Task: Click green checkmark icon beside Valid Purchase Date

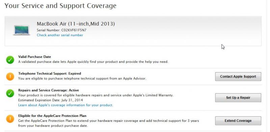Action: pos(10,60)
